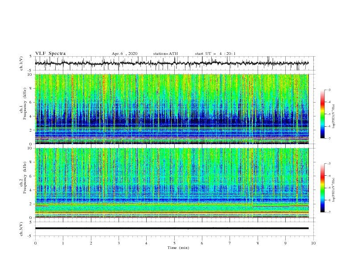Click the -5 tick on ch.3(V) axis

30,236
